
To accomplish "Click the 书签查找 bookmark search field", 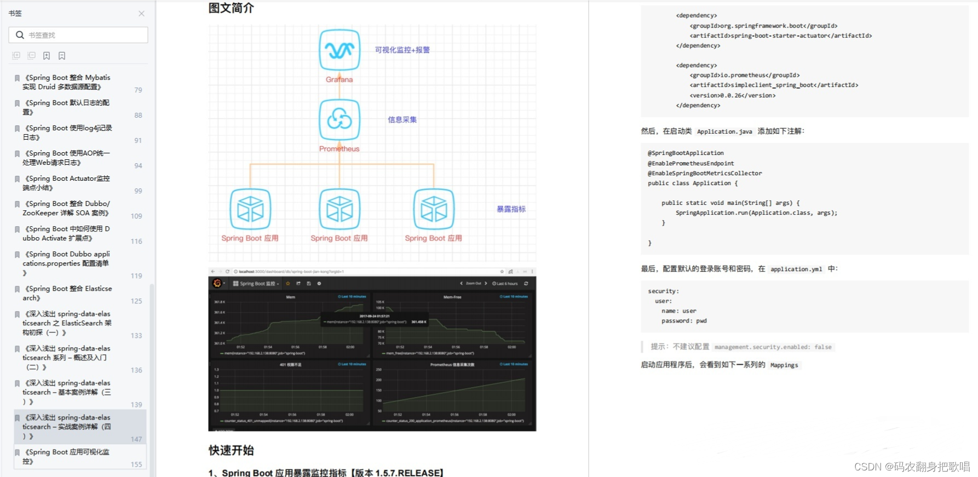I will (x=78, y=35).
